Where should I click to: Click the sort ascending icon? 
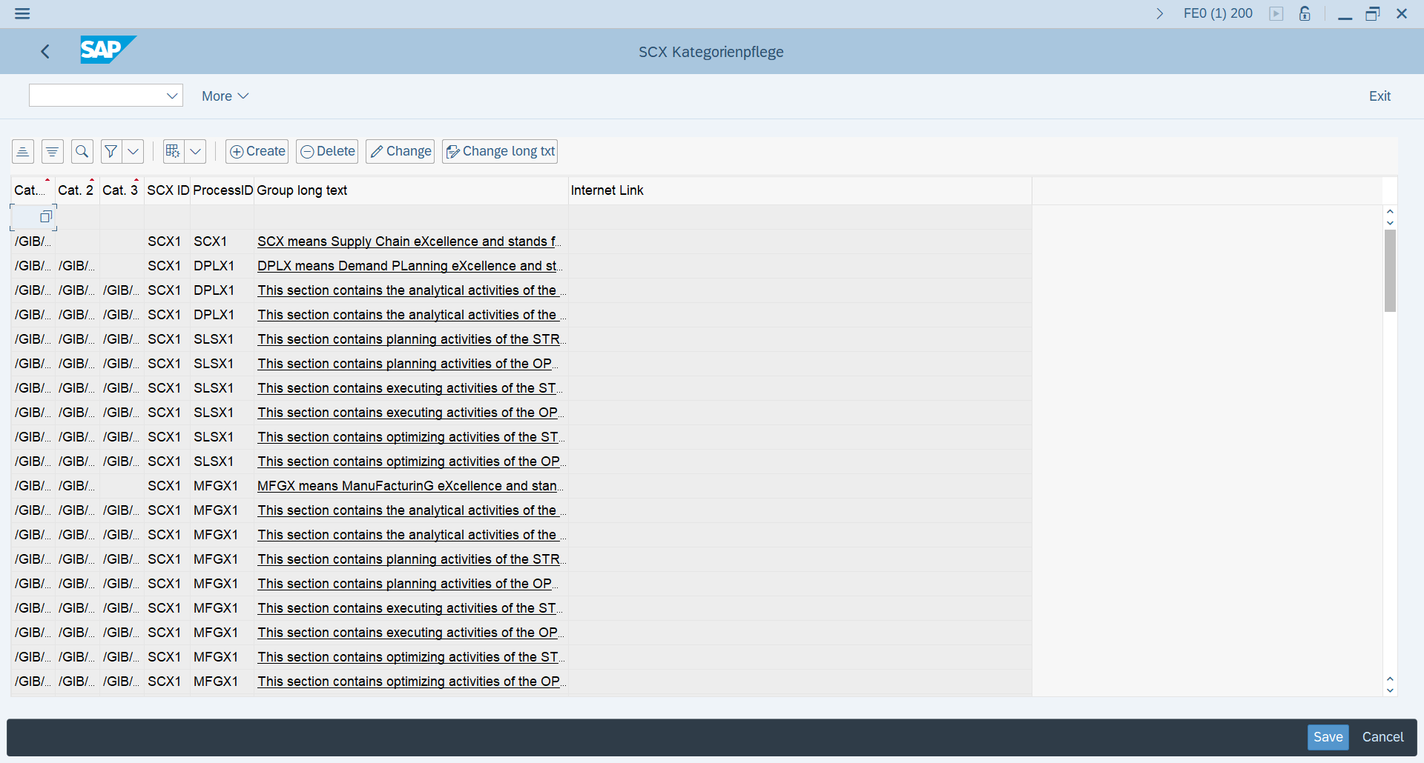point(22,151)
